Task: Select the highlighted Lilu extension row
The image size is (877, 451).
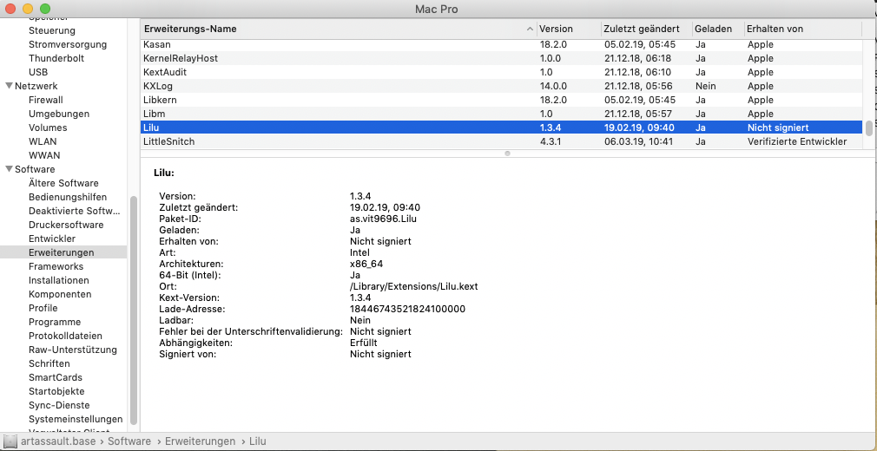Action: click(501, 127)
